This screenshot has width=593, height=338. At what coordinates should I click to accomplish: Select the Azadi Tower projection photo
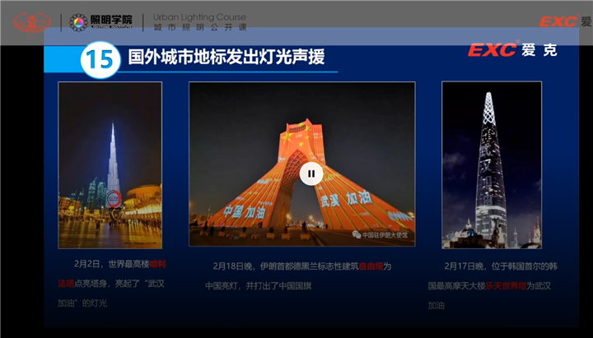[x=301, y=164]
